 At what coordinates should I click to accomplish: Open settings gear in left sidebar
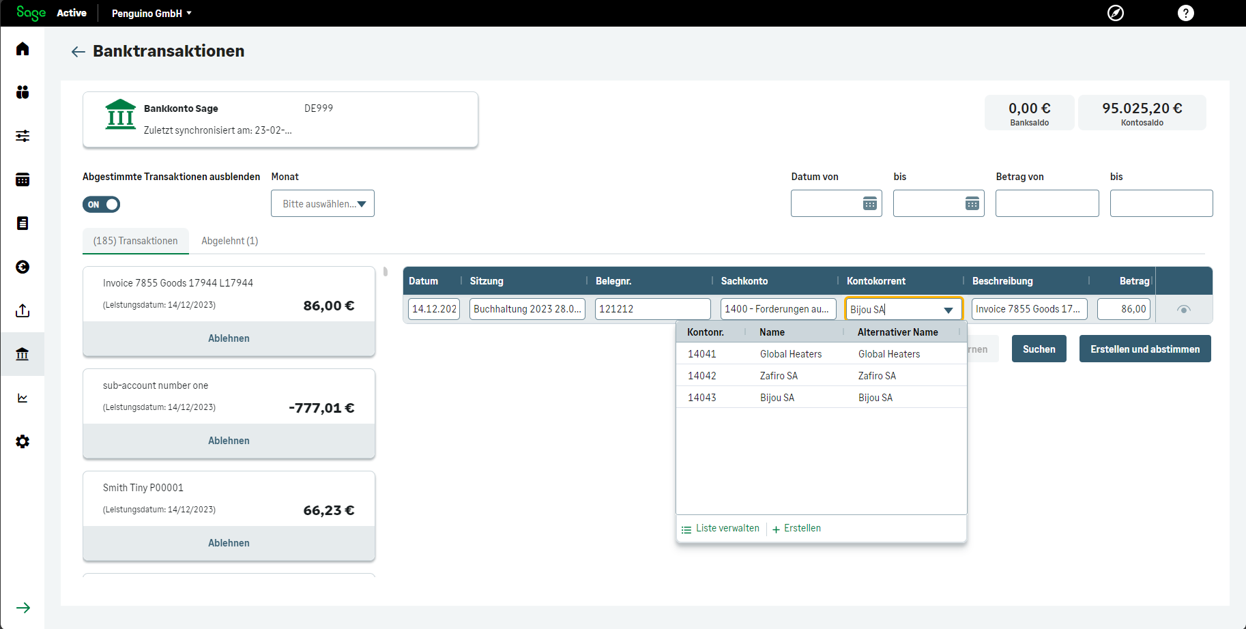tap(23, 441)
